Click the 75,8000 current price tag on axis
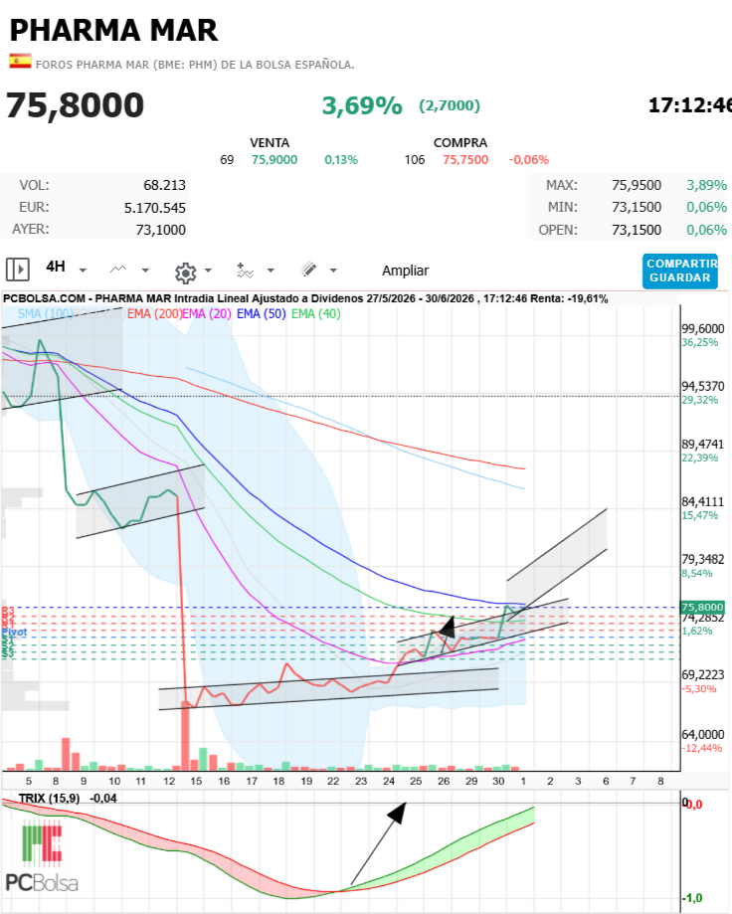Viewport: 732px width, 914px height. point(702,608)
